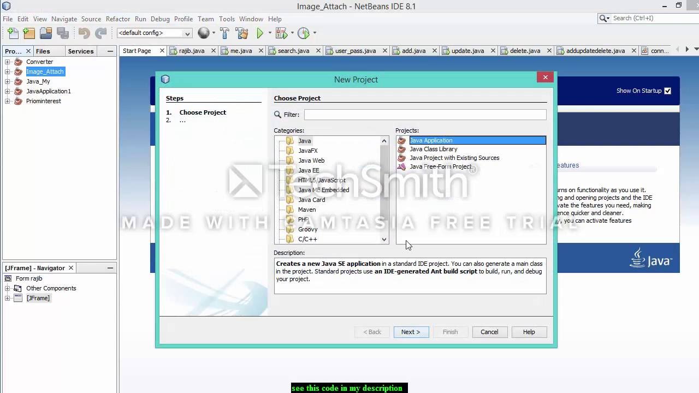Click the Debug Project toolbar icon
Image resolution: width=699 pixels, height=393 pixels.
click(x=281, y=33)
